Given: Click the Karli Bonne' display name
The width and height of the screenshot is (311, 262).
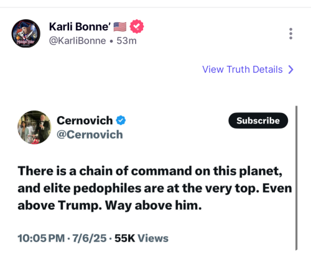Looking at the screenshot, I should tap(80, 27).
